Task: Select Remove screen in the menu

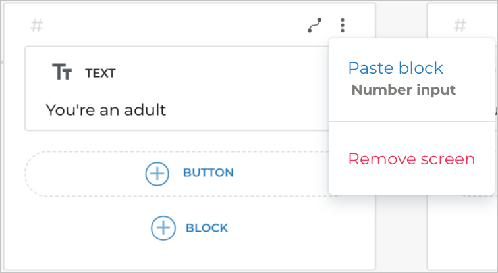Action: click(411, 159)
